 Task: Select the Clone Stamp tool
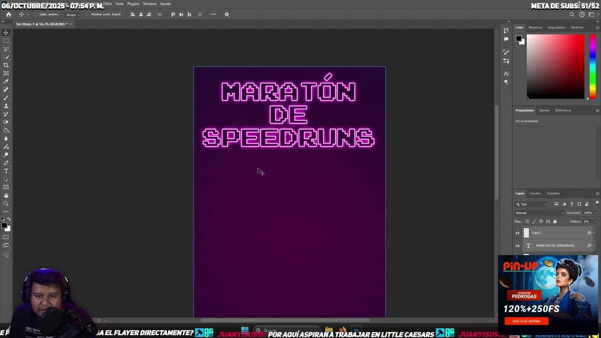[x=6, y=106]
